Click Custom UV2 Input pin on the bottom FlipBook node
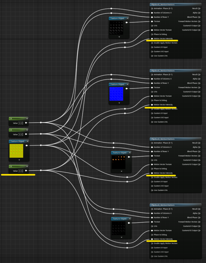 tap(152, 252)
